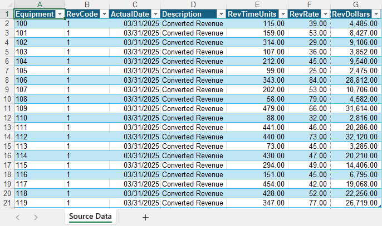This screenshot has height=226, width=382.
Task: Select Equipment cell 119
Action: tap(40, 203)
